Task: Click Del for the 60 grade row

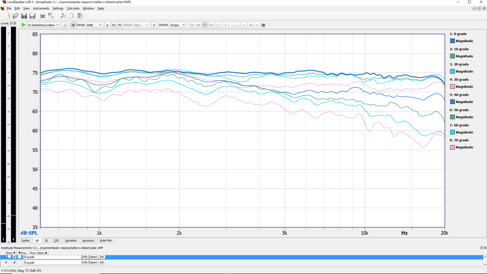Action: coord(102,257)
